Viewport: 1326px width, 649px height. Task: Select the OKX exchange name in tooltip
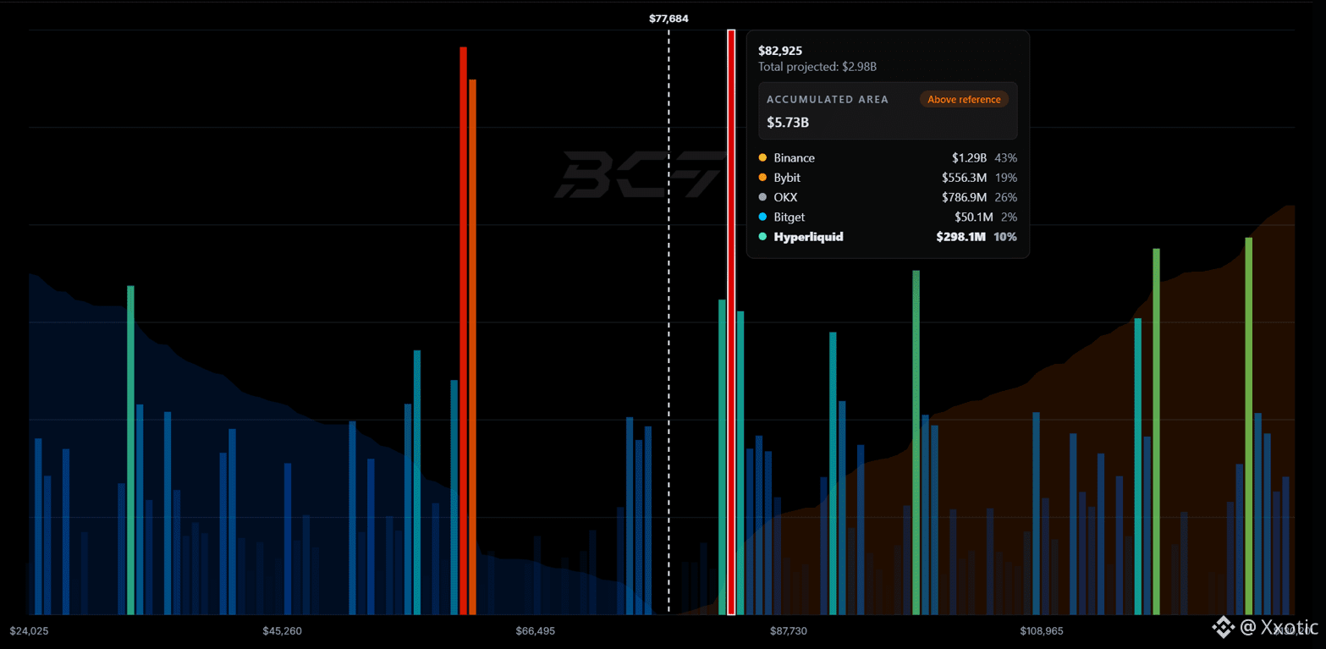(785, 197)
